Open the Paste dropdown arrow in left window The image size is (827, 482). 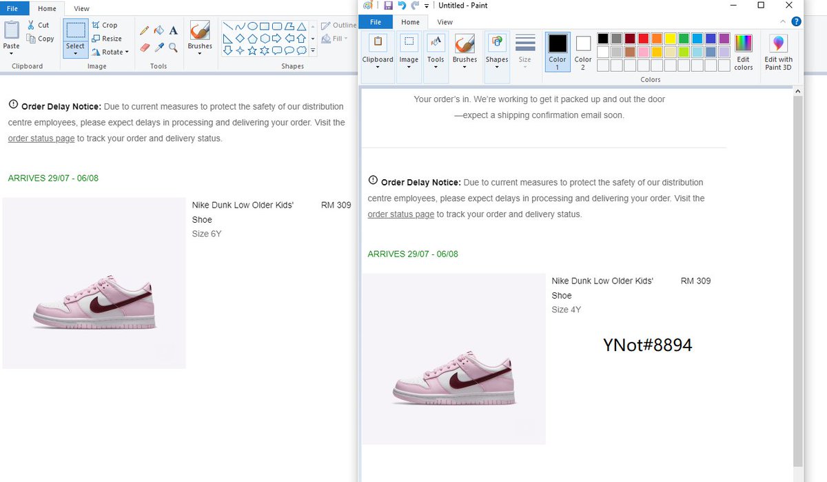pyautogui.click(x=11, y=54)
